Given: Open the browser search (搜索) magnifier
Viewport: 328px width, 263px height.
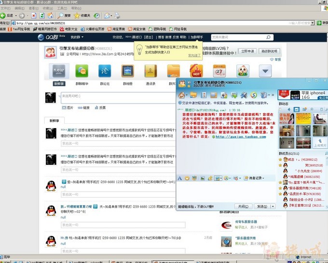Looking at the screenshot, I should (64, 15).
